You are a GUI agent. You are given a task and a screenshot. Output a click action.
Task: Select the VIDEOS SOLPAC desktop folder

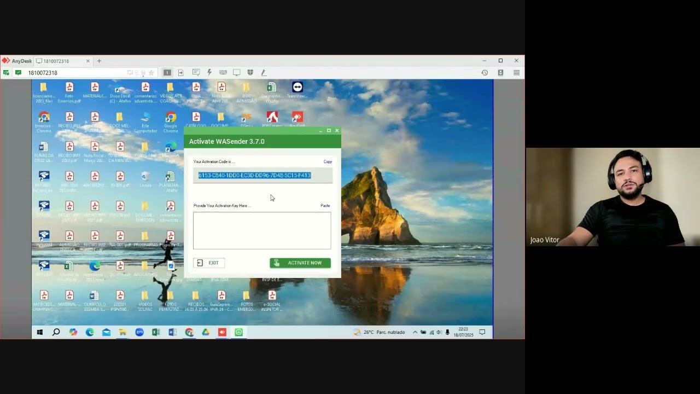[145, 301]
